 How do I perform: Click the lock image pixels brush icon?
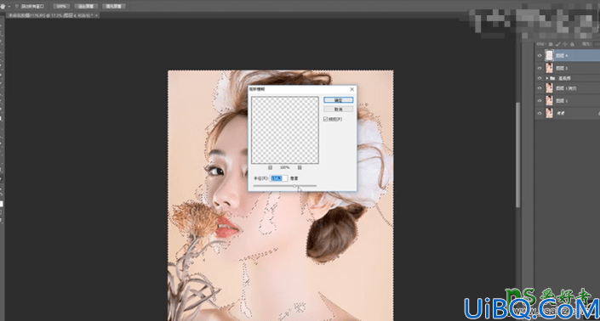(x=557, y=44)
